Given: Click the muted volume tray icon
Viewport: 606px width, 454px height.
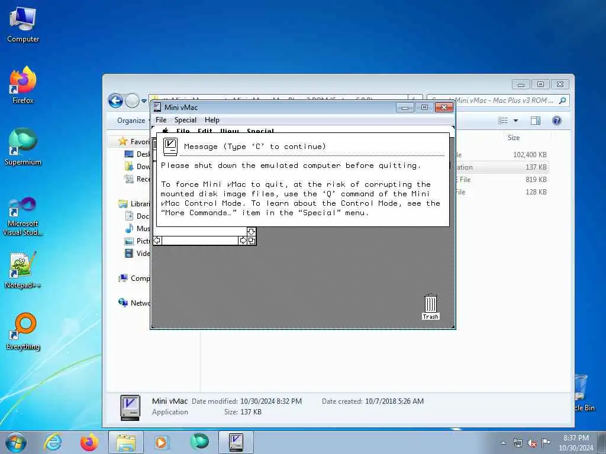Looking at the screenshot, I should [x=532, y=443].
